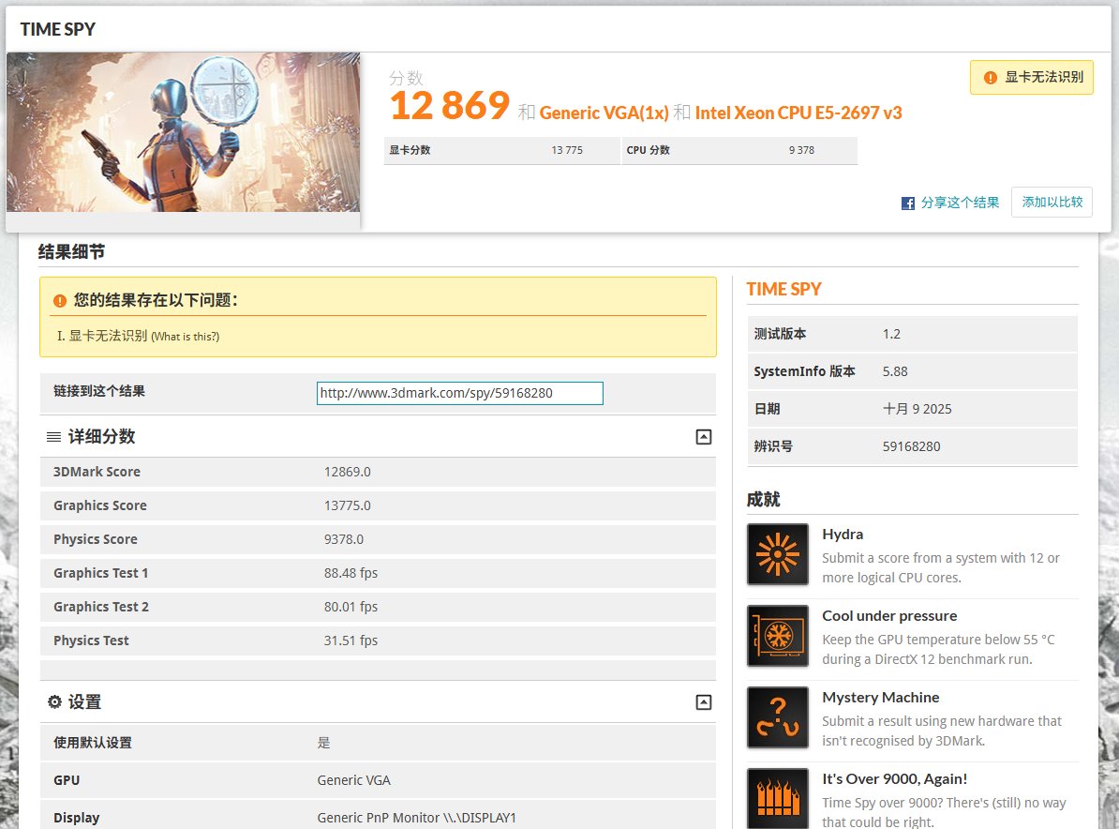Click the 分享这个结果 link
The width and height of the screenshot is (1119, 829).
[x=960, y=203]
